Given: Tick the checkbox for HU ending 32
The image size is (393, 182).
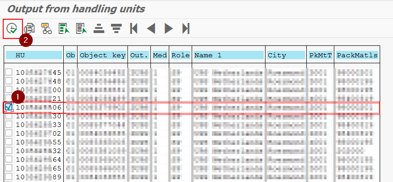Looking at the screenshot, I should [9, 150].
